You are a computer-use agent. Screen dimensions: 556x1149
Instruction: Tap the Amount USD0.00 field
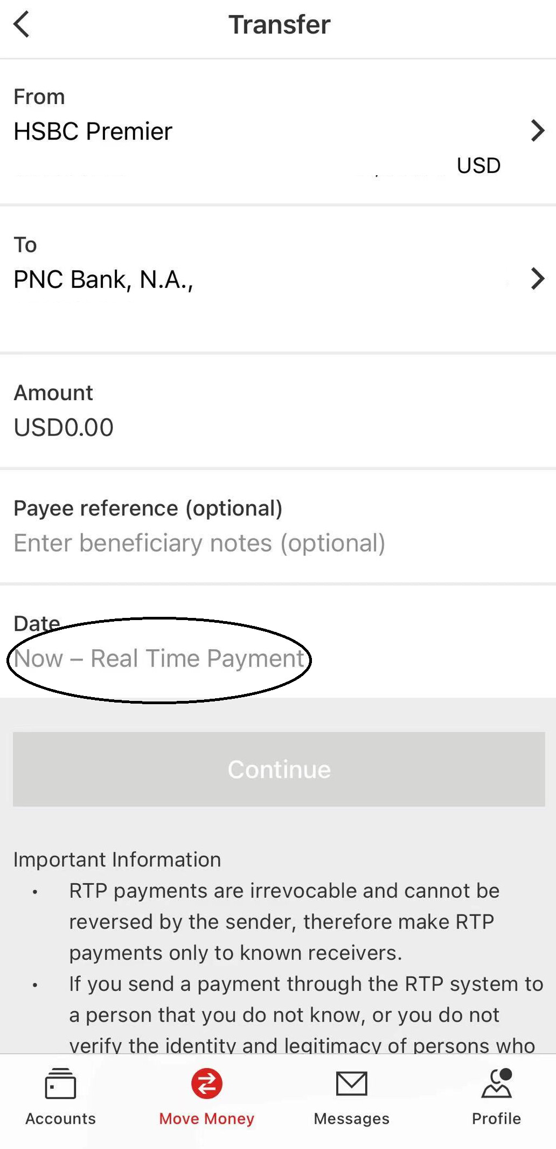pos(63,426)
